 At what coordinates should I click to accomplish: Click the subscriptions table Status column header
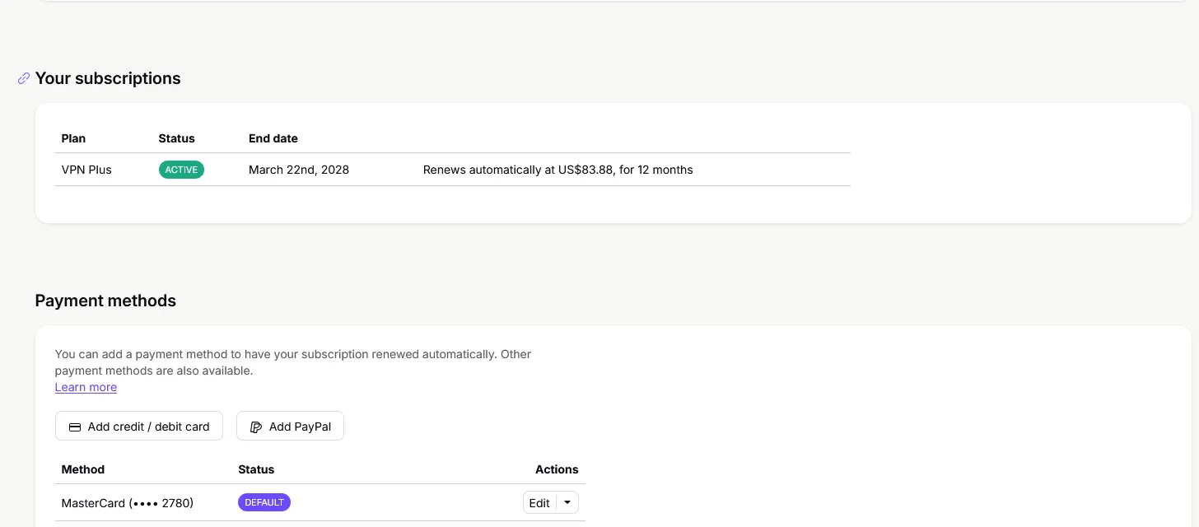(x=177, y=138)
